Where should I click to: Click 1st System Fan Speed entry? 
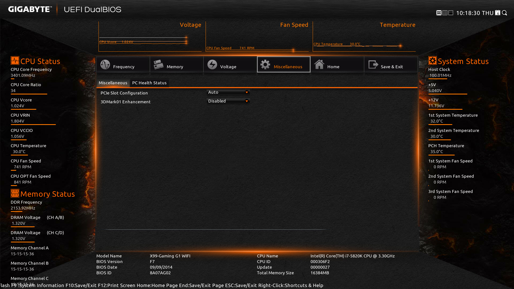tap(451, 164)
